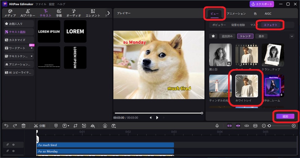The image size is (300, 158).
Task: Show favorite effects via star filter
Action: [x=213, y=36]
